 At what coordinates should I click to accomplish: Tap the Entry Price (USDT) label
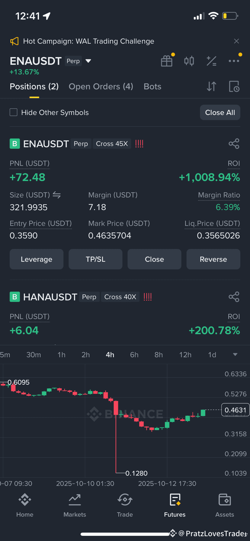(41, 223)
